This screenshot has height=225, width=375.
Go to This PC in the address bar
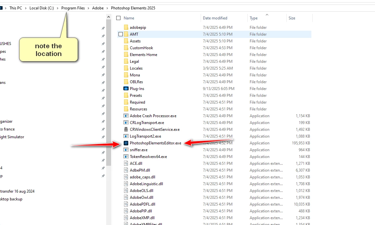tap(16, 8)
